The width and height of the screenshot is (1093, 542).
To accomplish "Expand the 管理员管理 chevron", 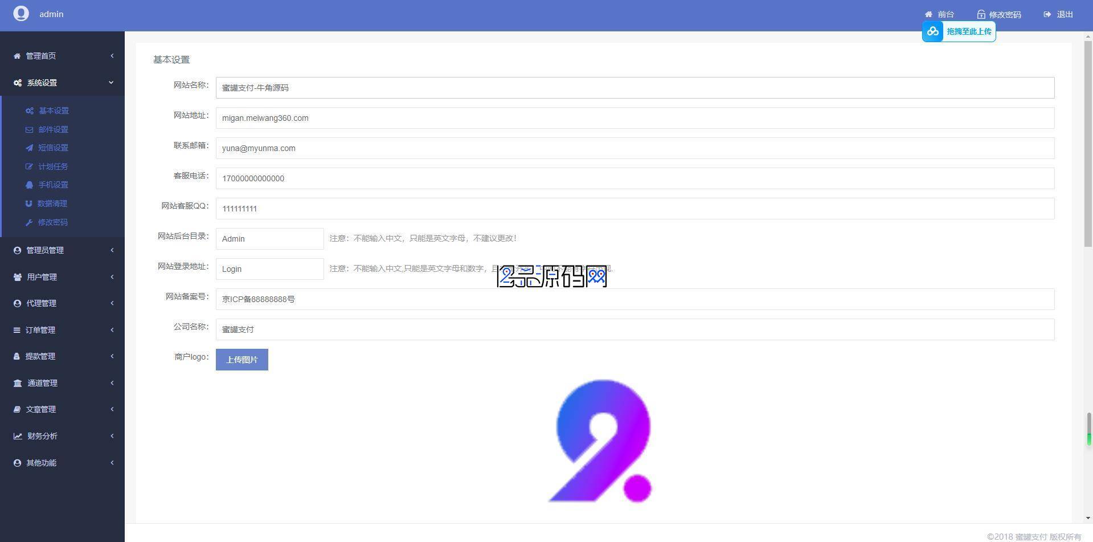I will [112, 250].
